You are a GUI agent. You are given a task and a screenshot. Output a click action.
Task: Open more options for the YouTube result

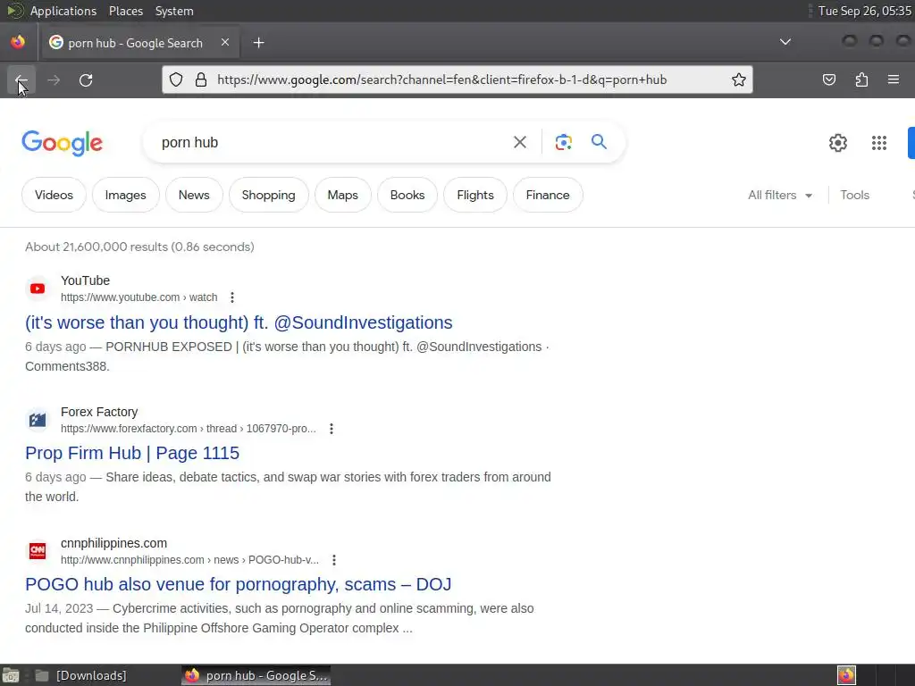coord(232,297)
